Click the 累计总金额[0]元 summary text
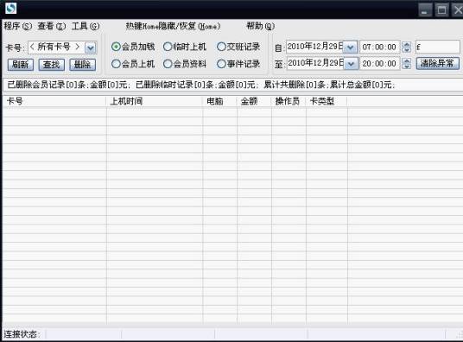 point(362,85)
